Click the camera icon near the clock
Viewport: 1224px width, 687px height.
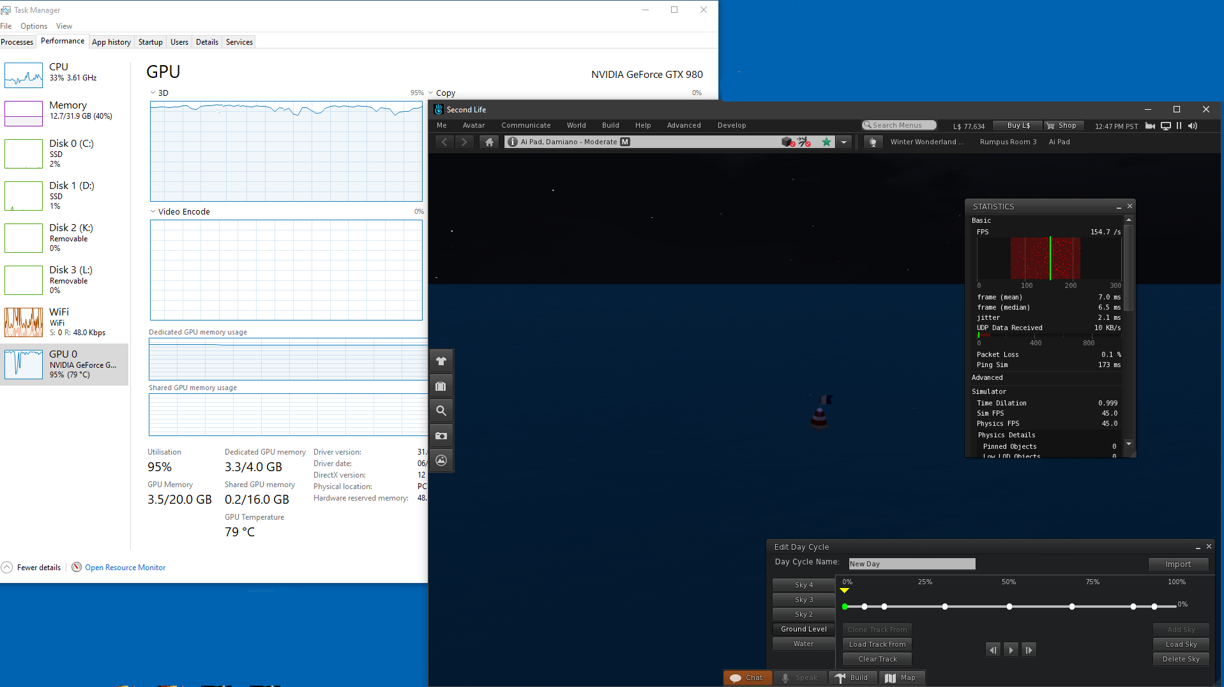tap(1150, 126)
